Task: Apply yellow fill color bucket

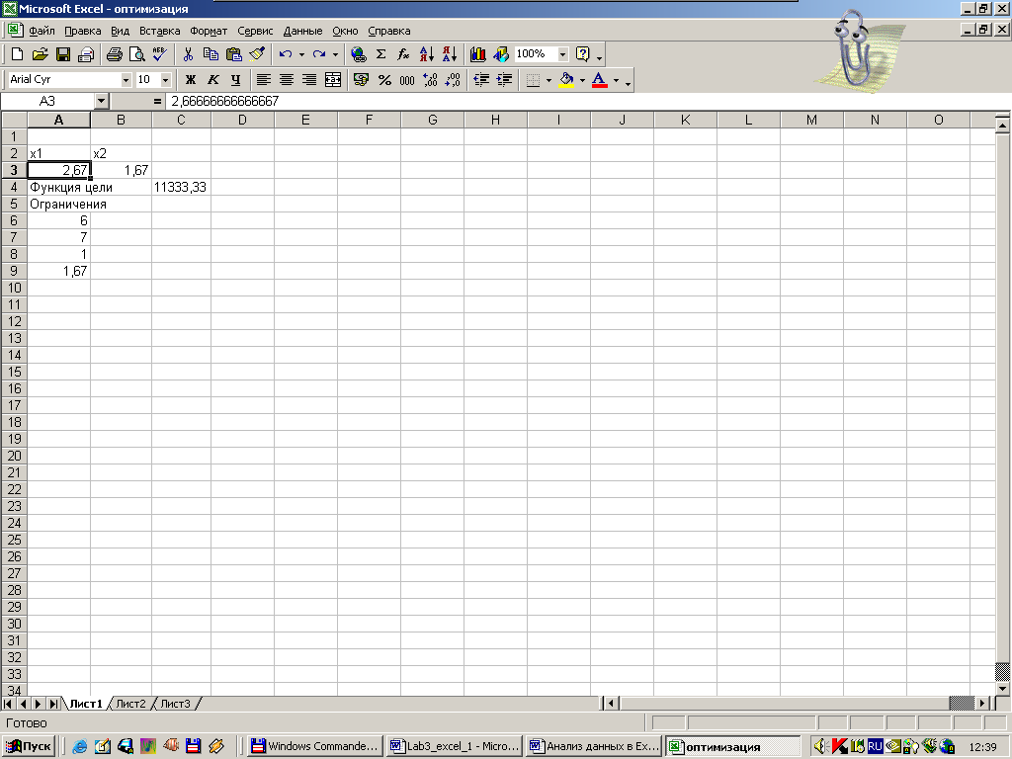Action: [566, 79]
